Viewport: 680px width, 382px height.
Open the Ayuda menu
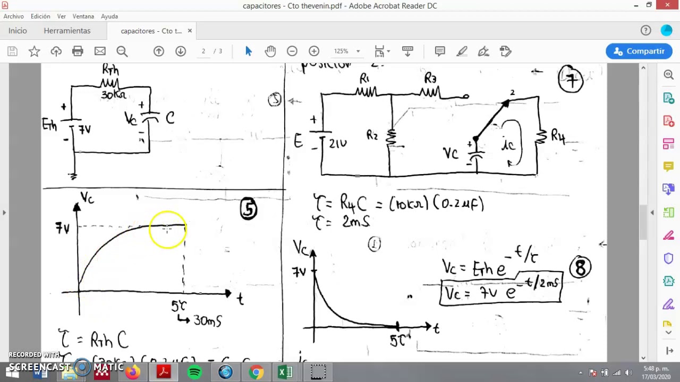pyautogui.click(x=109, y=16)
